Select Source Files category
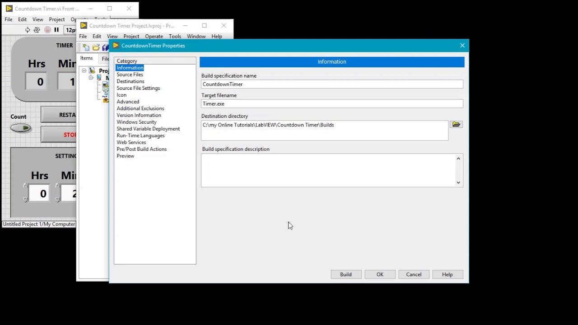578x325 pixels. (x=130, y=74)
